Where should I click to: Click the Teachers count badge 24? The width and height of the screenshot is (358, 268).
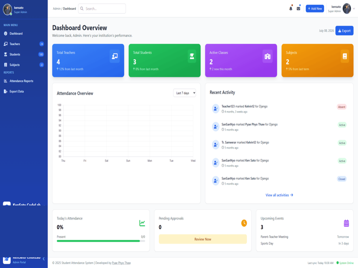(x=42, y=44)
